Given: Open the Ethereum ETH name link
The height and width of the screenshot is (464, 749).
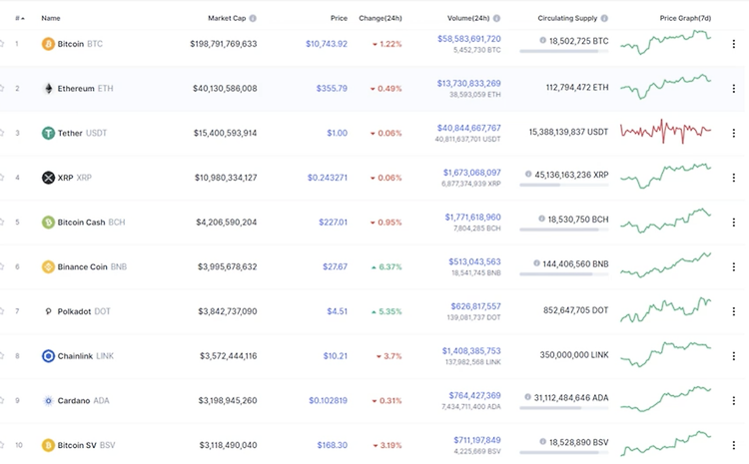Looking at the screenshot, I should [85, 89].
